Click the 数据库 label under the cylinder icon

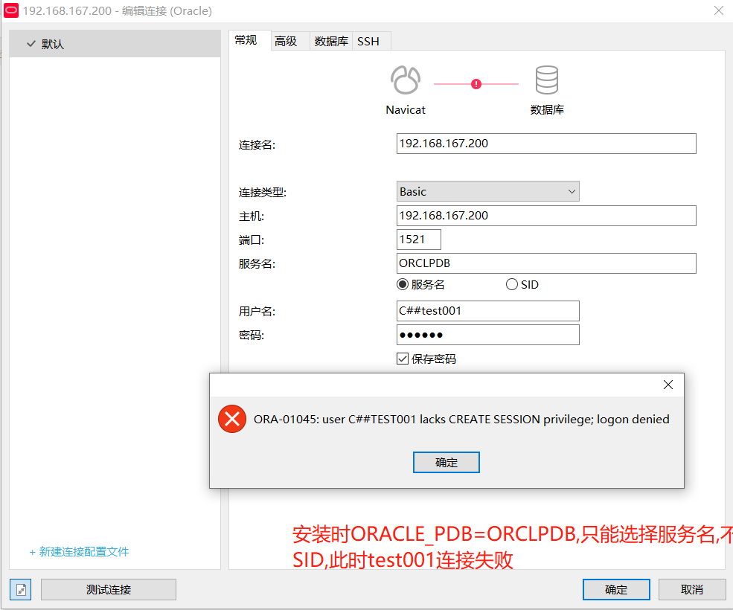point(547,110)
